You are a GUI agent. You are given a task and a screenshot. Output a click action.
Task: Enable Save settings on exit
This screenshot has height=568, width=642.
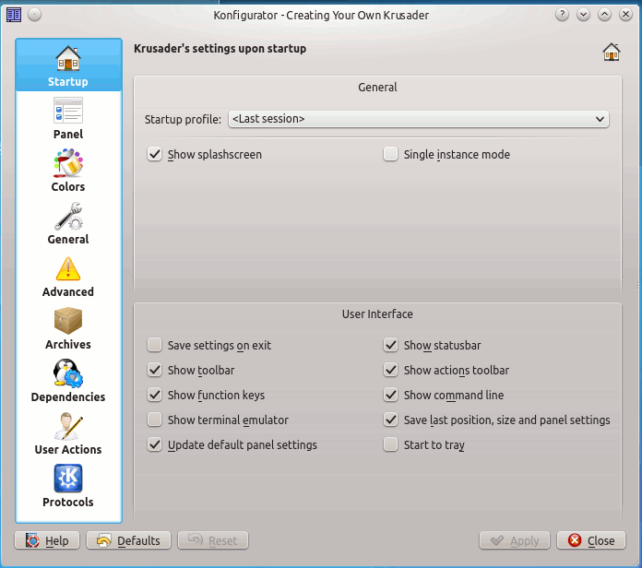(x=154, y=345)
